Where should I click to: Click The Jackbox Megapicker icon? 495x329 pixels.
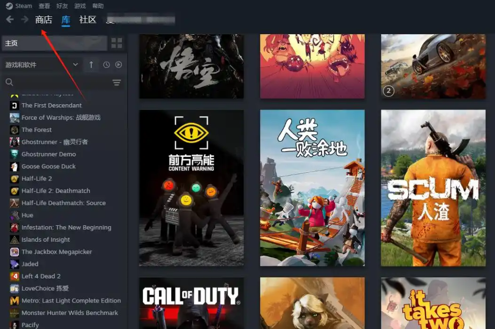(x=14, y=252)
